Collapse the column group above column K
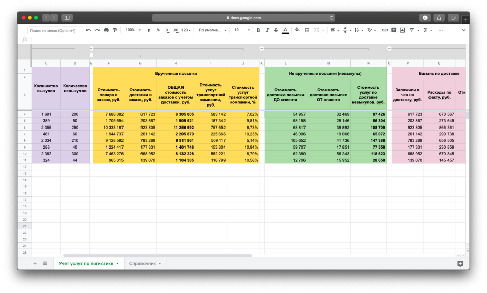 [x=262, y=49]
